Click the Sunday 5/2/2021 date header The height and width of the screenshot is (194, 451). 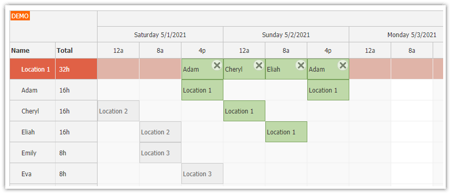286,35
